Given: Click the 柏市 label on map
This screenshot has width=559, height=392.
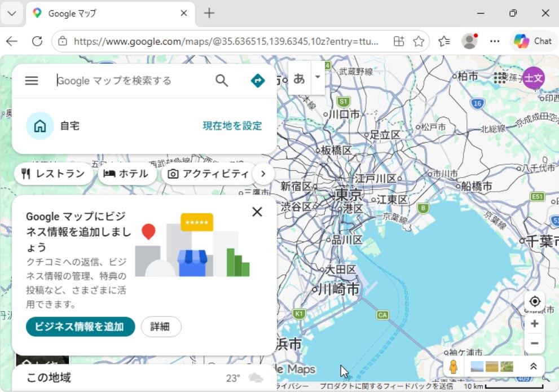Looking at the screenshot, I should [468, 76].
